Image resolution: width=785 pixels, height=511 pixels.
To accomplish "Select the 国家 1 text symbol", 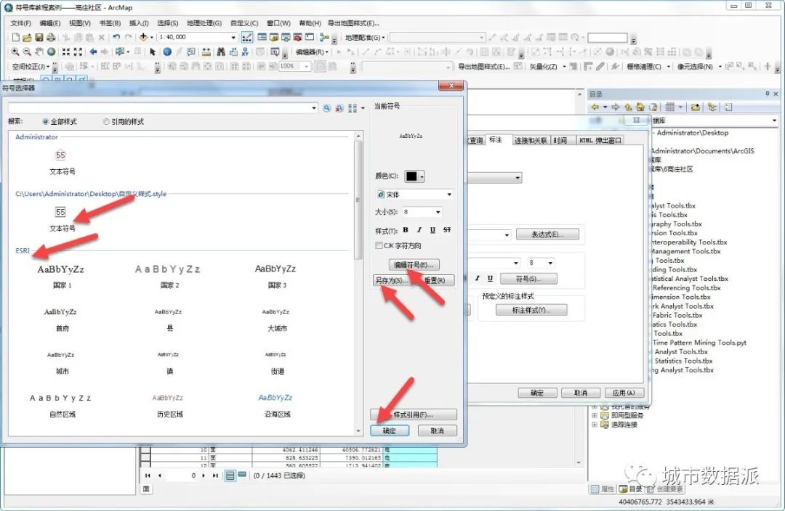I will (x=62, y=276).
